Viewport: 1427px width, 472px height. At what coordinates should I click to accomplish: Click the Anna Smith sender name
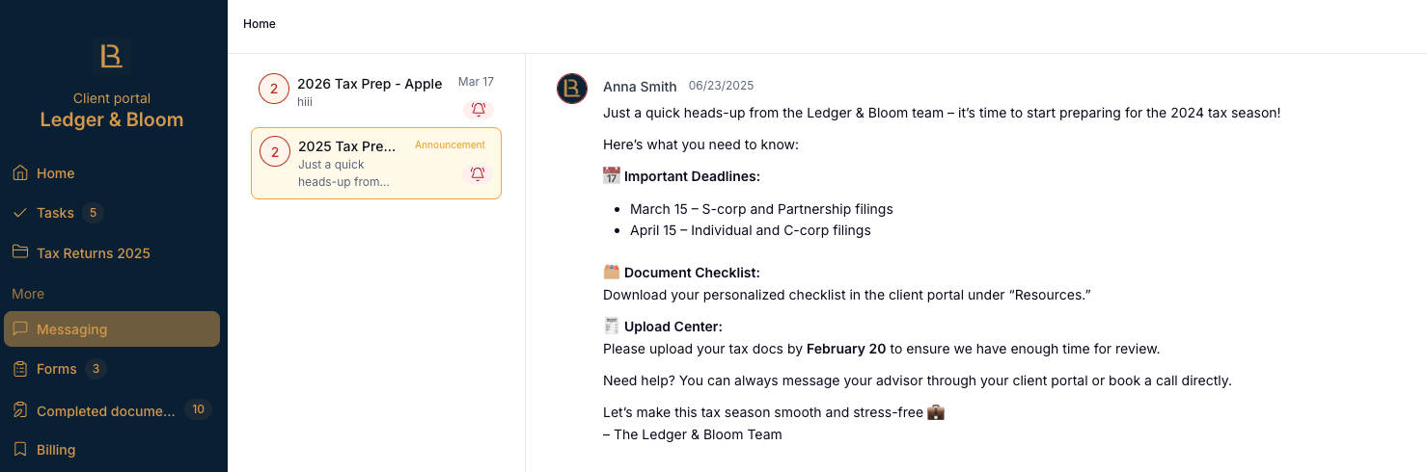[640, 87]
